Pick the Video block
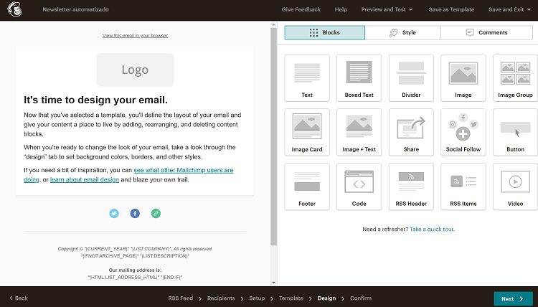This screenshot has width=538, height=307. [515, 186]
